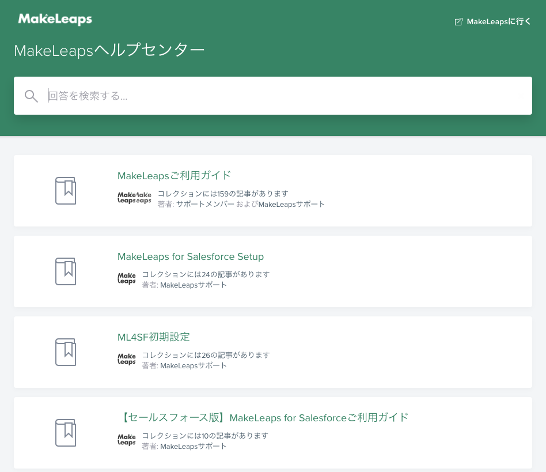The width and height of the screenshot is (546, 472).
Task: Open the ML4SF初期設定 collection
Action: [153, 337]
